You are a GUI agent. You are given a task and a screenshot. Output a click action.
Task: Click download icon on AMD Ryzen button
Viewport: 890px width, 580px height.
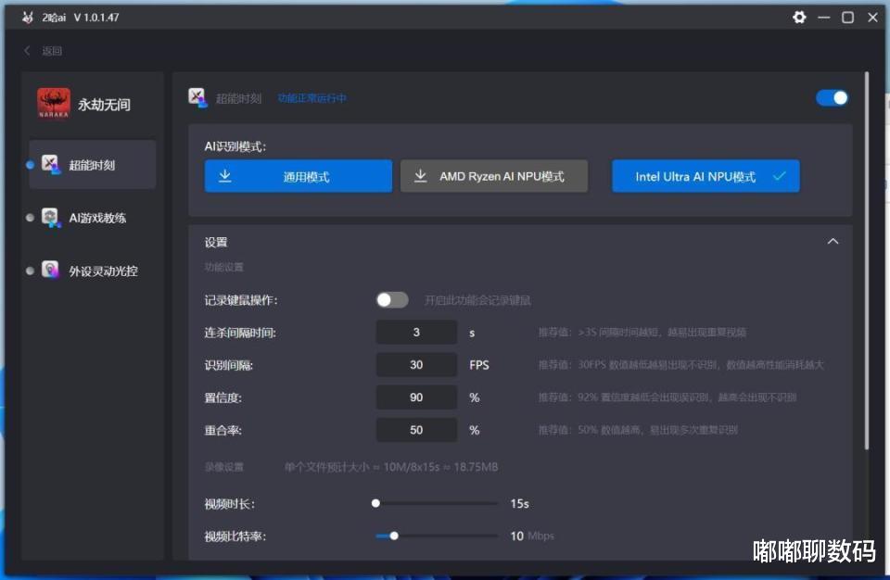[x=420, y=175]
